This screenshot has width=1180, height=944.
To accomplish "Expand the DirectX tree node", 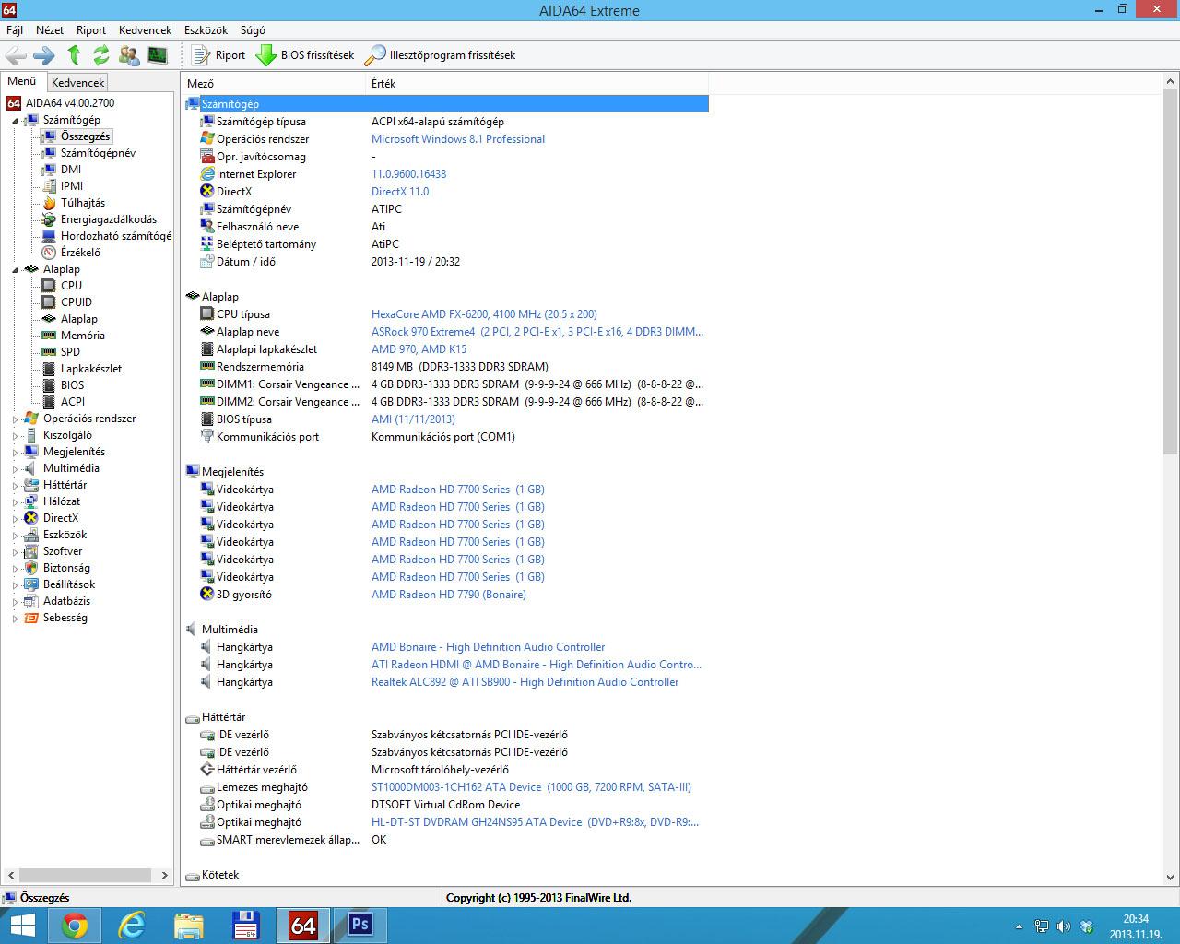I will 15,518.
